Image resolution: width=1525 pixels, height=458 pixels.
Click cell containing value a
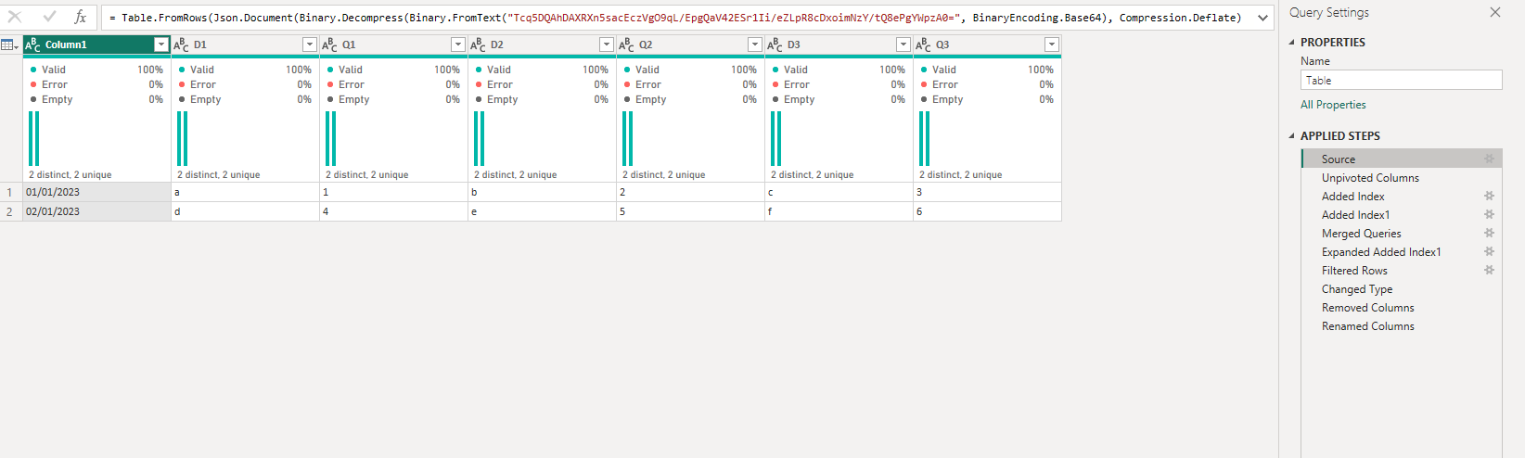pos(245,192)
